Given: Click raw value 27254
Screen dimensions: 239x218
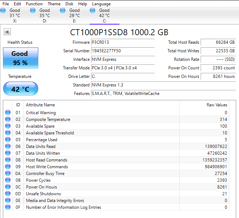Looking at the screenshot, I should [221, 174].
